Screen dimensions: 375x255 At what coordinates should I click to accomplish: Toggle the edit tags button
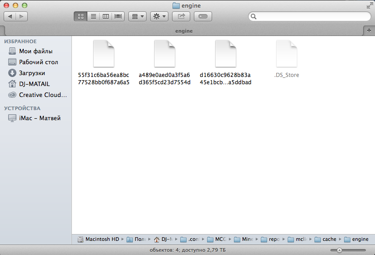pos(203,16)
